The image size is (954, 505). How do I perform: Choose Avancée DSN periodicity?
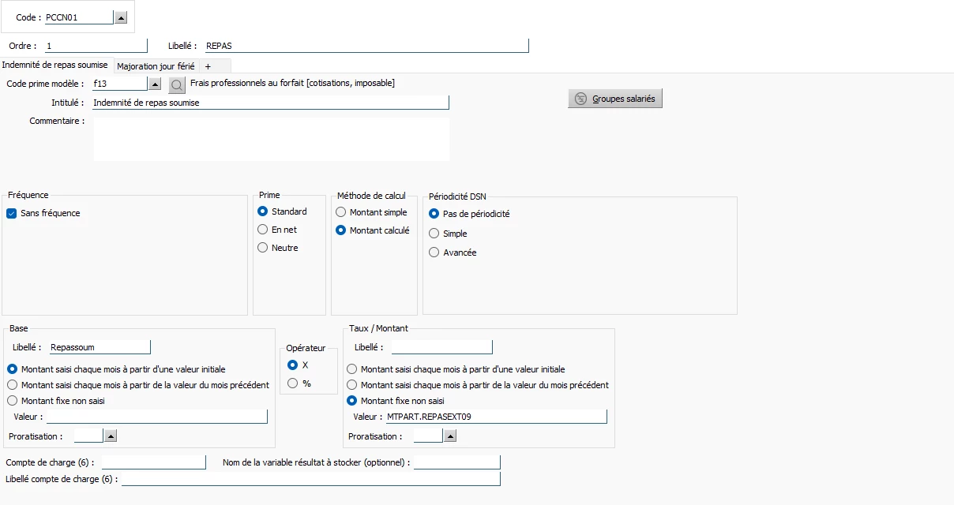[434, 252]
